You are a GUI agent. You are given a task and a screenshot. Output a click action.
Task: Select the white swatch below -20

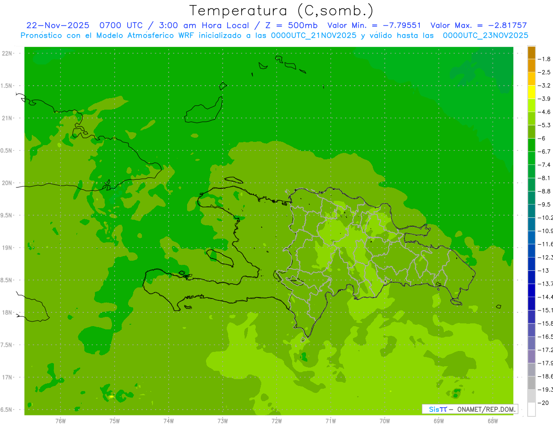click(x=531, y=409)
